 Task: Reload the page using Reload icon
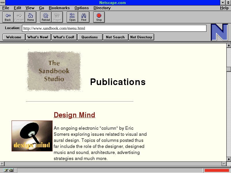[46, 17]
